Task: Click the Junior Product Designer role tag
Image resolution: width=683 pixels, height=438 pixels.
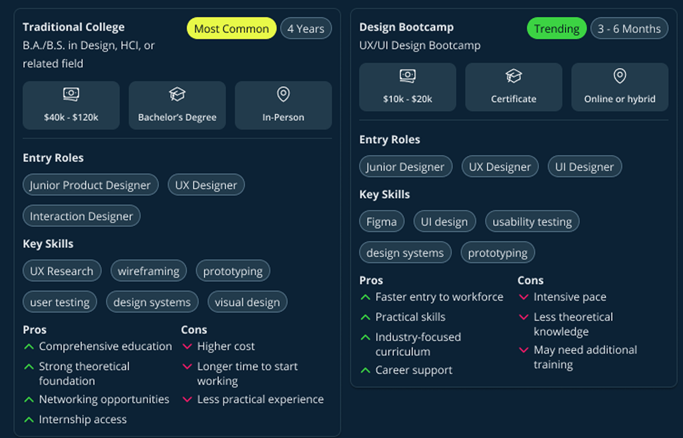Action: [x=90, y=185]
